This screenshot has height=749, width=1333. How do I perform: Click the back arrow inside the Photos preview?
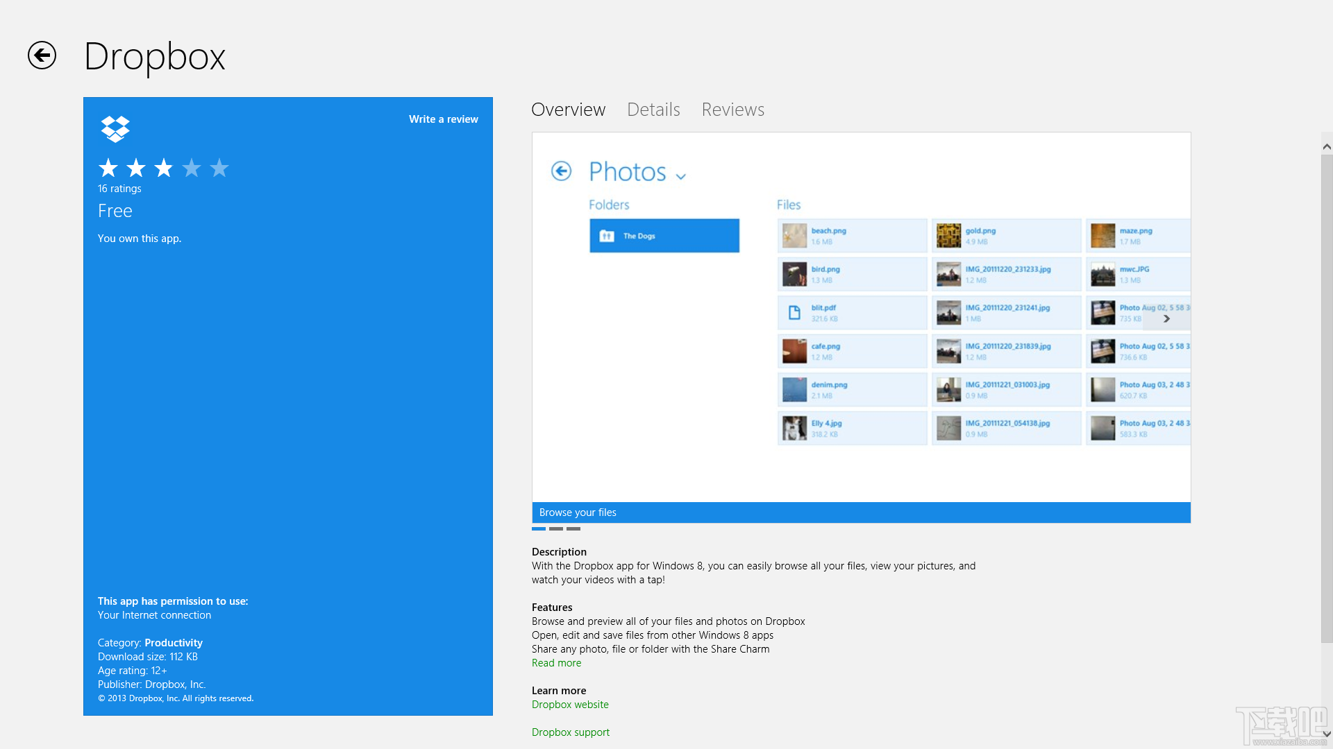pyautogui.click(x=561, y=171)
